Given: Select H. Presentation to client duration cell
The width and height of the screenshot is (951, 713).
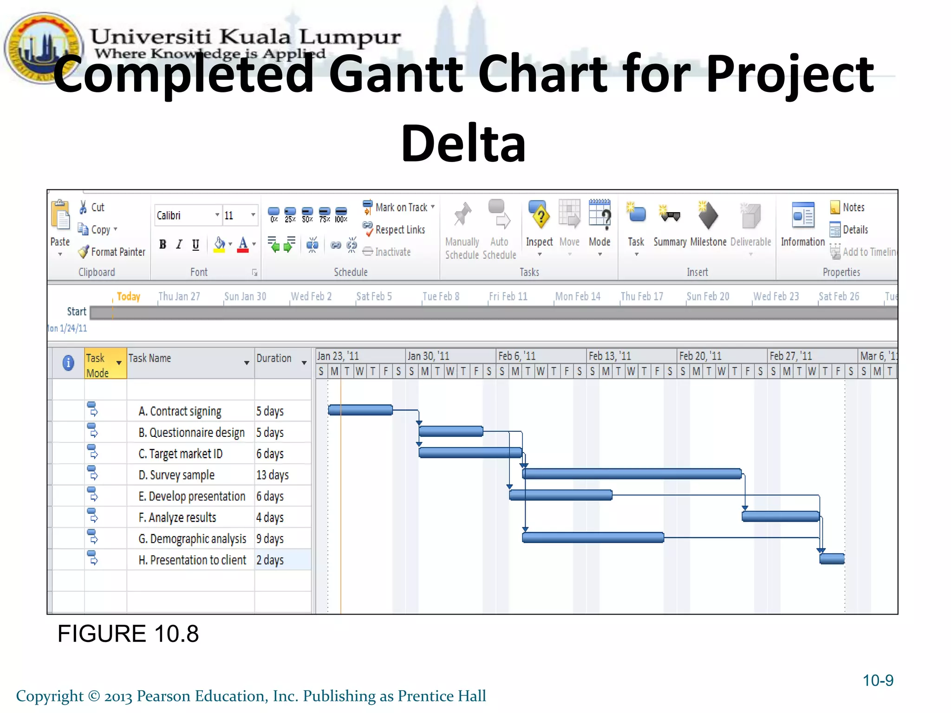Looking at the screenshot, I should point(283,560).
